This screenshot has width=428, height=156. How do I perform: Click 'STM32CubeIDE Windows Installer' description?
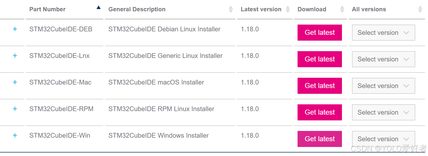tap(159, 135)
